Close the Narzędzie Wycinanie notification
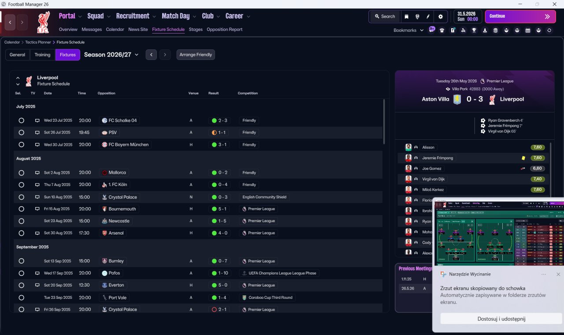 point(558,274)
